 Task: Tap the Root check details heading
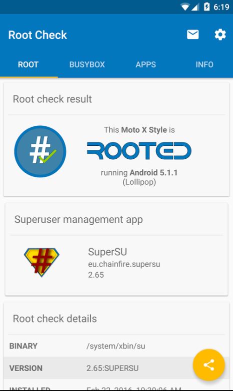pyautogui.click(x=54, y=319)
